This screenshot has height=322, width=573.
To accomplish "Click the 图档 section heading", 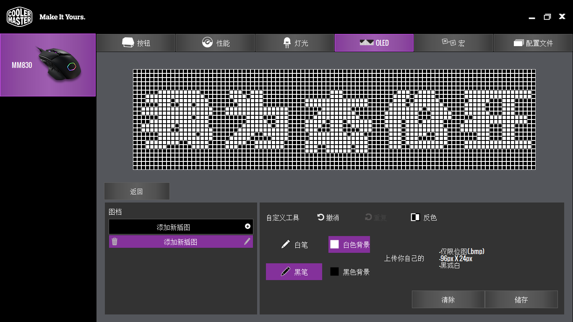I will pos(115,212).
